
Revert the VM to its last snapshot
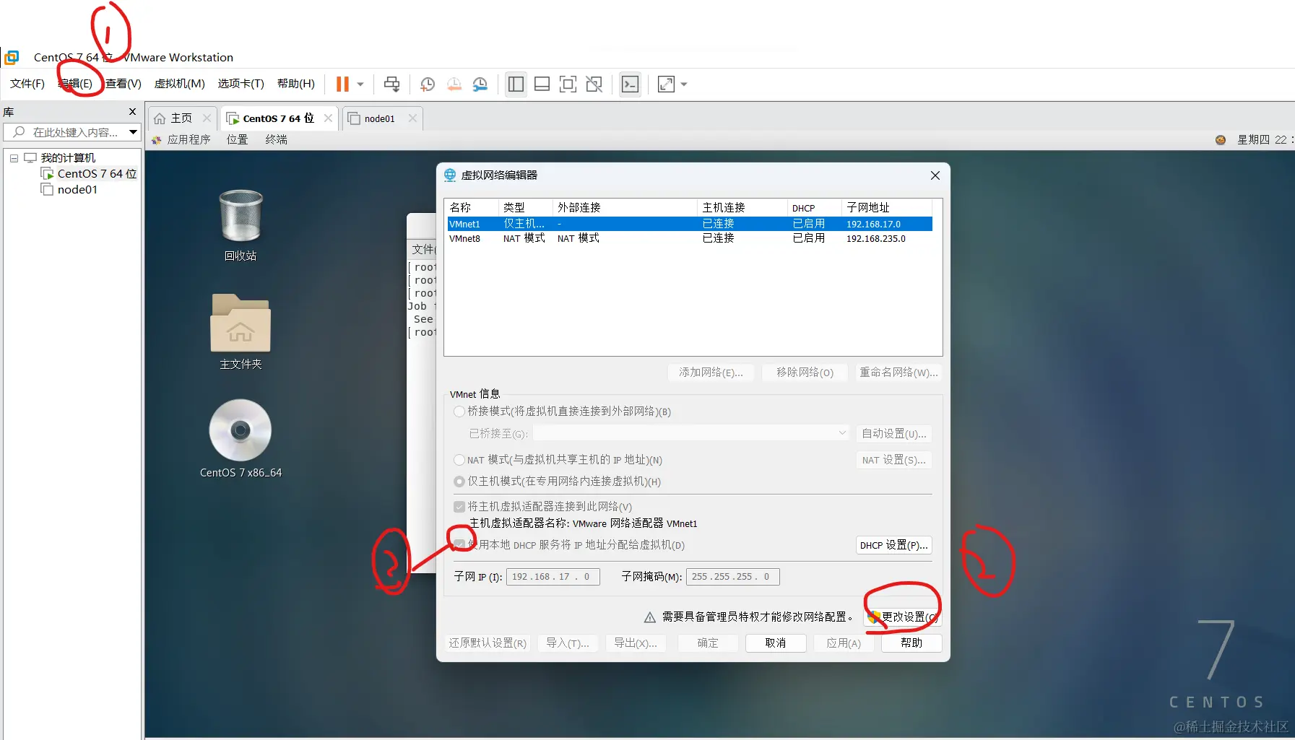point(454,84)
